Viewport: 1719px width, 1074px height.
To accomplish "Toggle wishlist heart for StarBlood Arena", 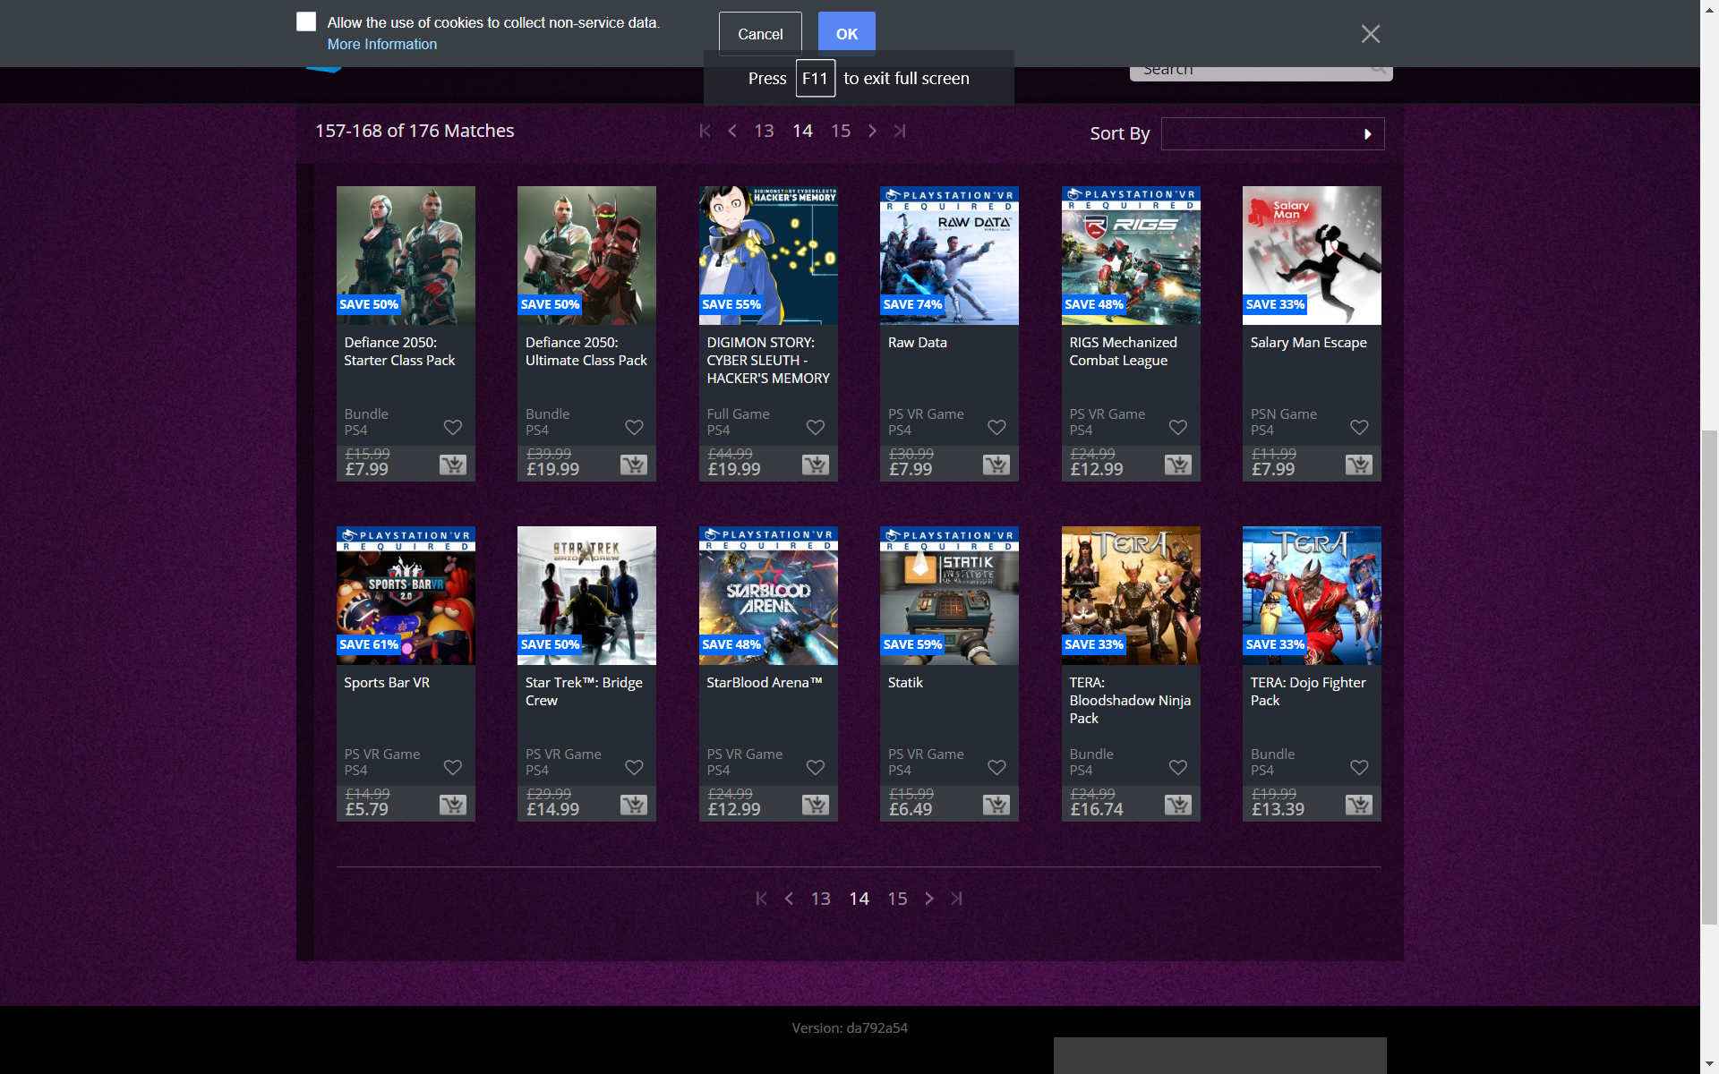I will 816,768.
